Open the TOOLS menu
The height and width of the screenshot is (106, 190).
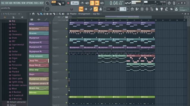36,3
